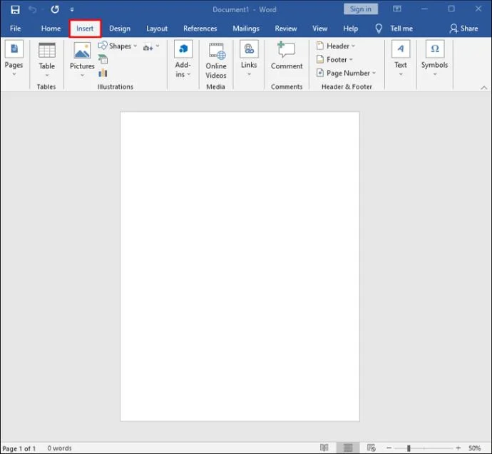Screen dimensions: 492x454
Task: Open the Screenshot dropdown arrow
Action: click(158, 46)
